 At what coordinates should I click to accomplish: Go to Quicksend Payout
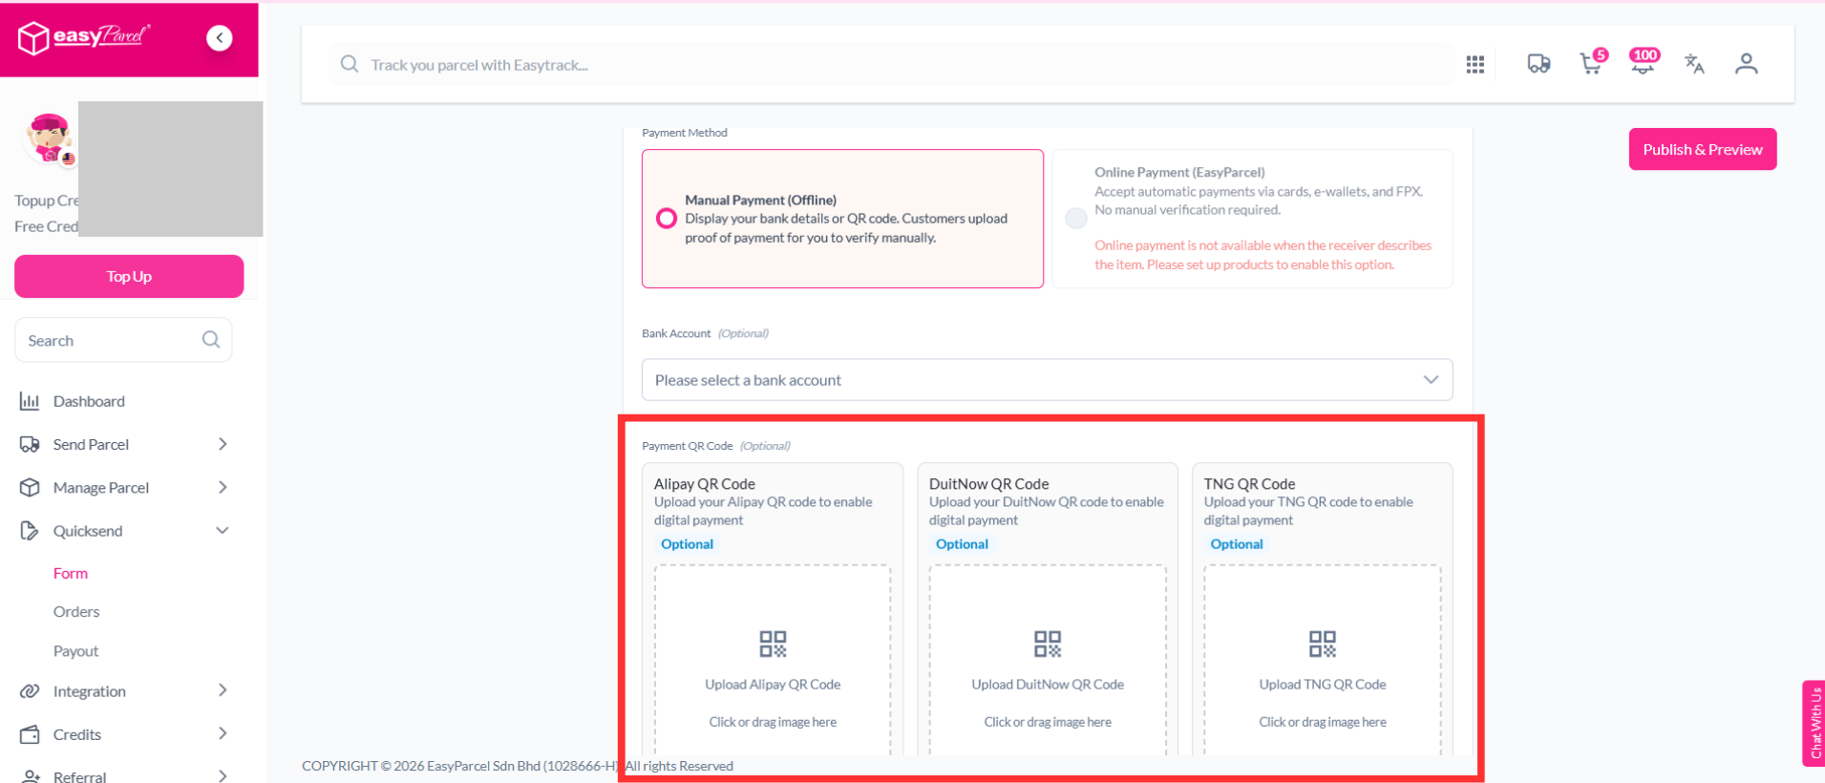[76, 651]
